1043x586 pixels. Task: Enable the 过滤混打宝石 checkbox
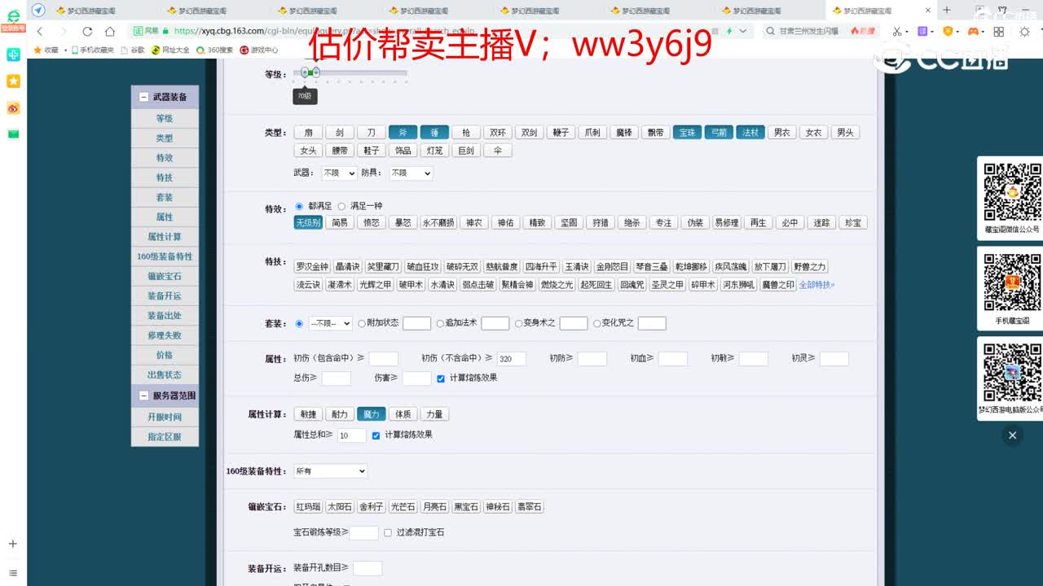(x=388, y=532)
